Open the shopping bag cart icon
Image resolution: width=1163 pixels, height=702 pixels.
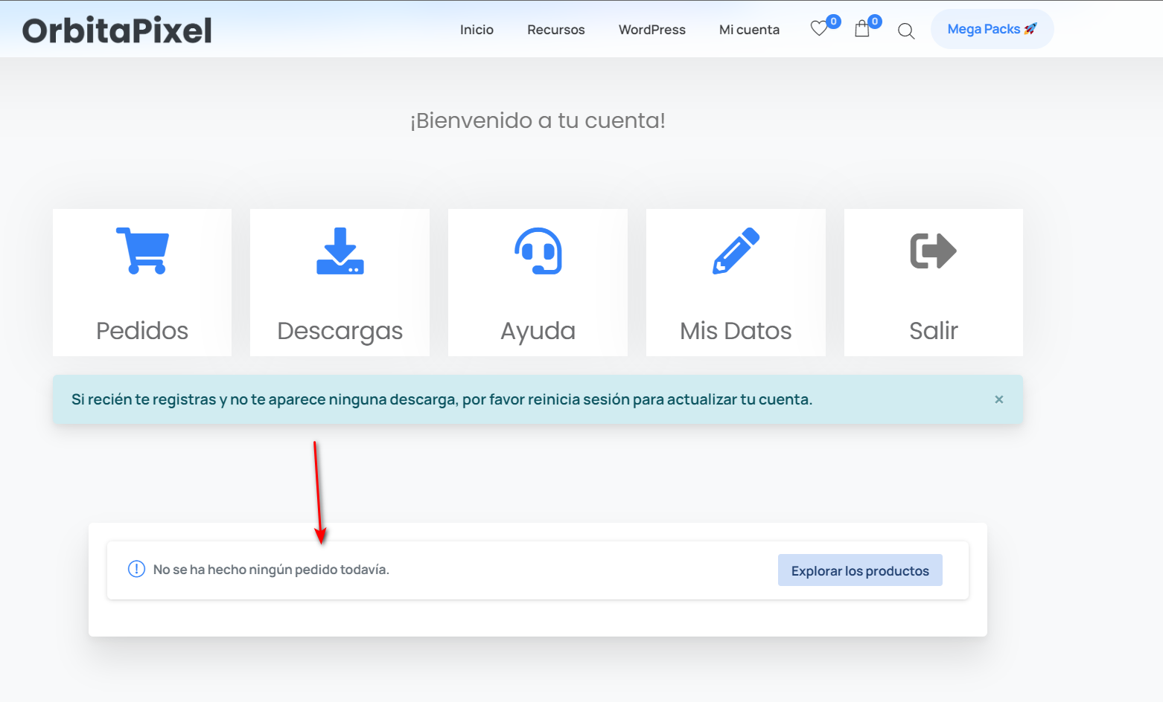[862, 29]
